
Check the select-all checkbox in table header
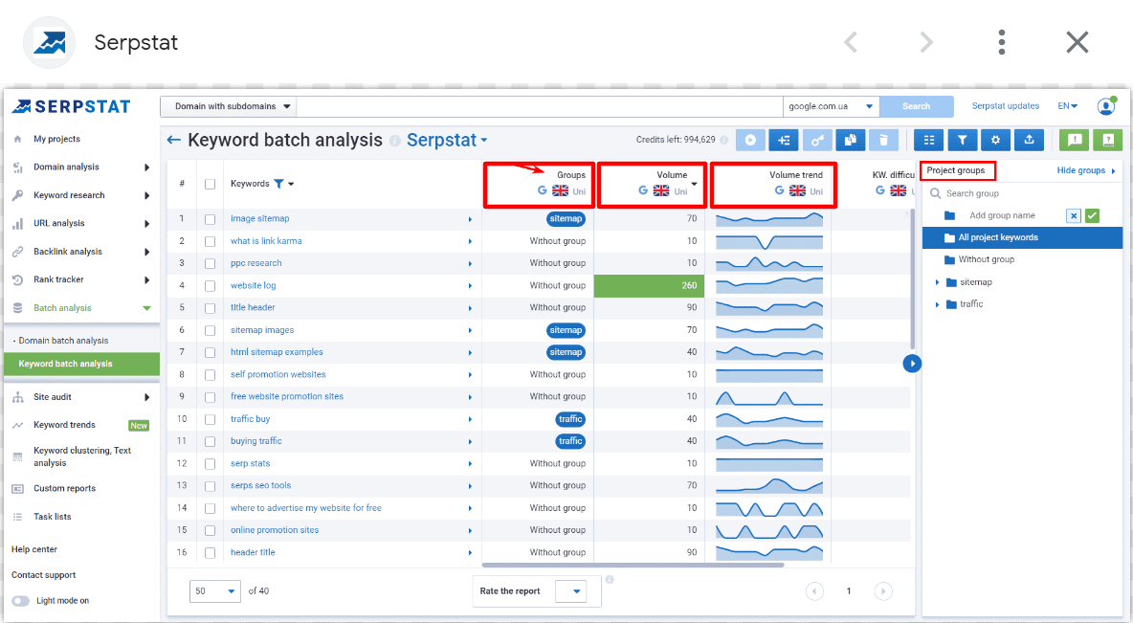pyautogui.click(x=211, y=185)
